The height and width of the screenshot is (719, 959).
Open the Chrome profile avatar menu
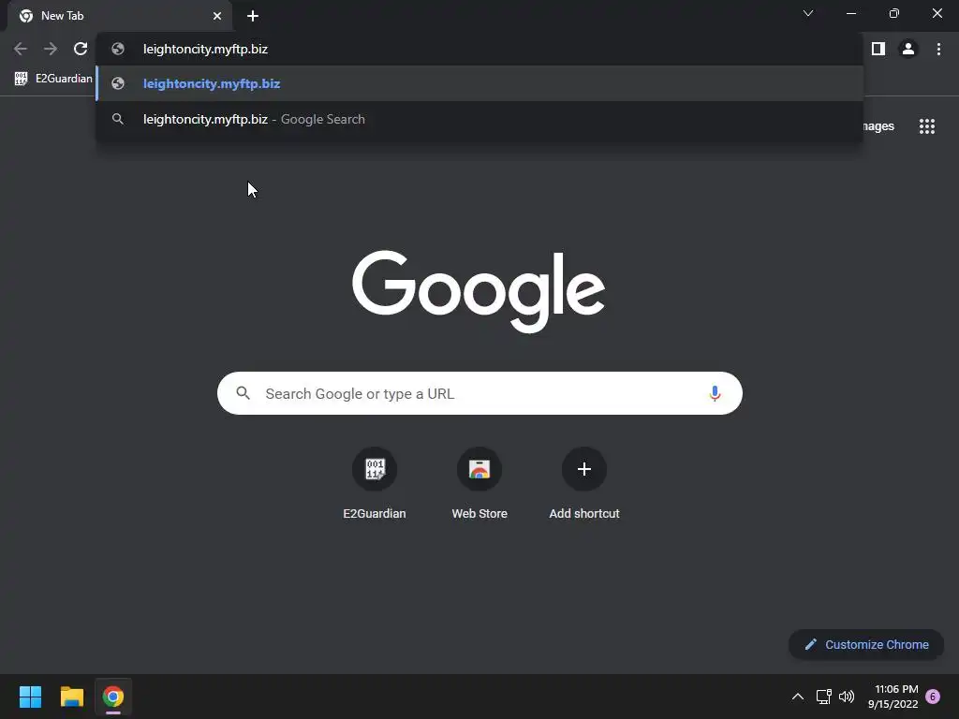coord(908,49)
